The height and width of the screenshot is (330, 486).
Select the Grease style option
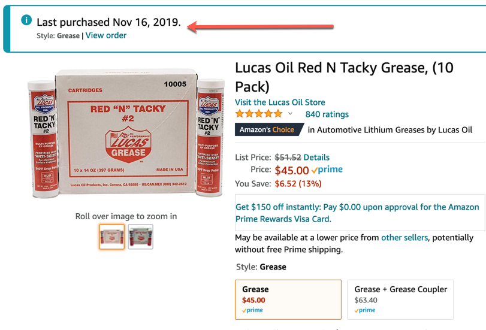click(x=288, y=299)
